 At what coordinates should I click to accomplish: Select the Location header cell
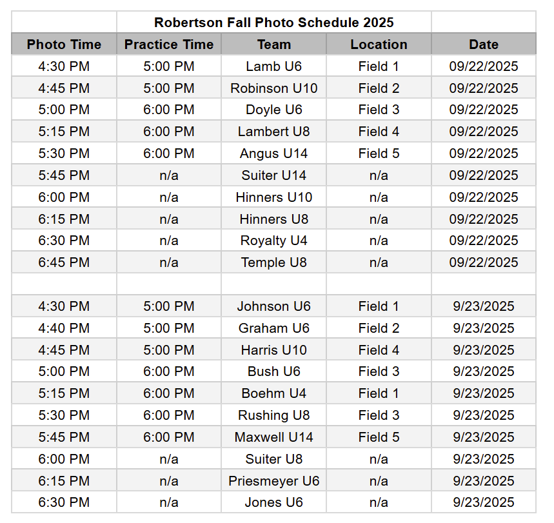click(379, 44)
